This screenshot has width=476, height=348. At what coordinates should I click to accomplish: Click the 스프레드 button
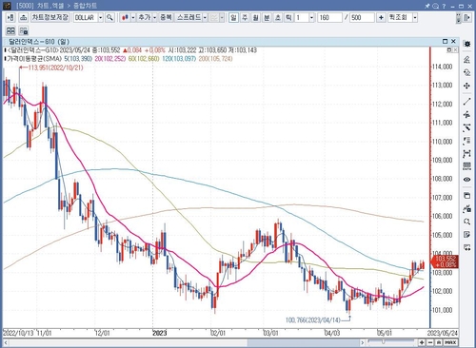(x=188, y=17)
